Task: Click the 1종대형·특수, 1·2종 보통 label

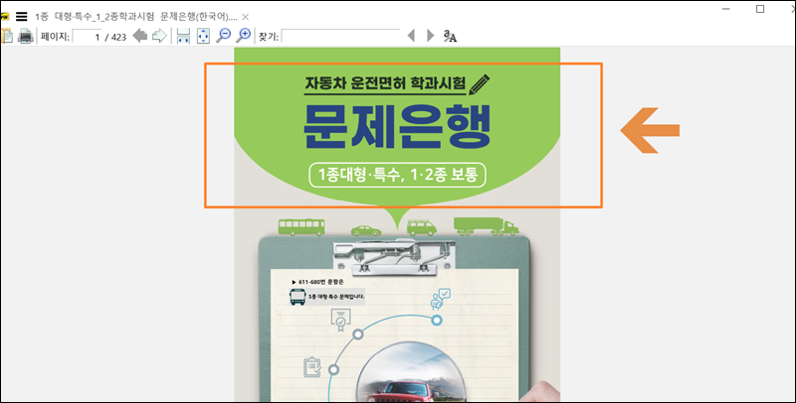Action: click(x=397, y=175)
